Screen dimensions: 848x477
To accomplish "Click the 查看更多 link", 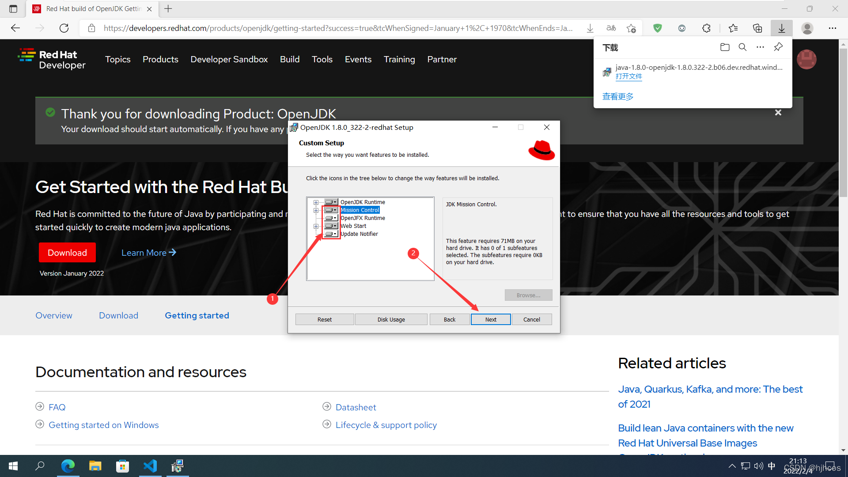I will 618,97.
